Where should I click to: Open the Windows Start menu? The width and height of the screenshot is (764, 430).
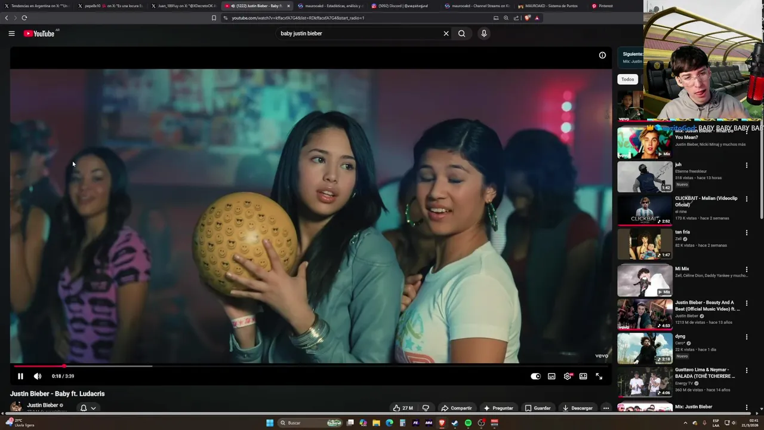(270, 423)
